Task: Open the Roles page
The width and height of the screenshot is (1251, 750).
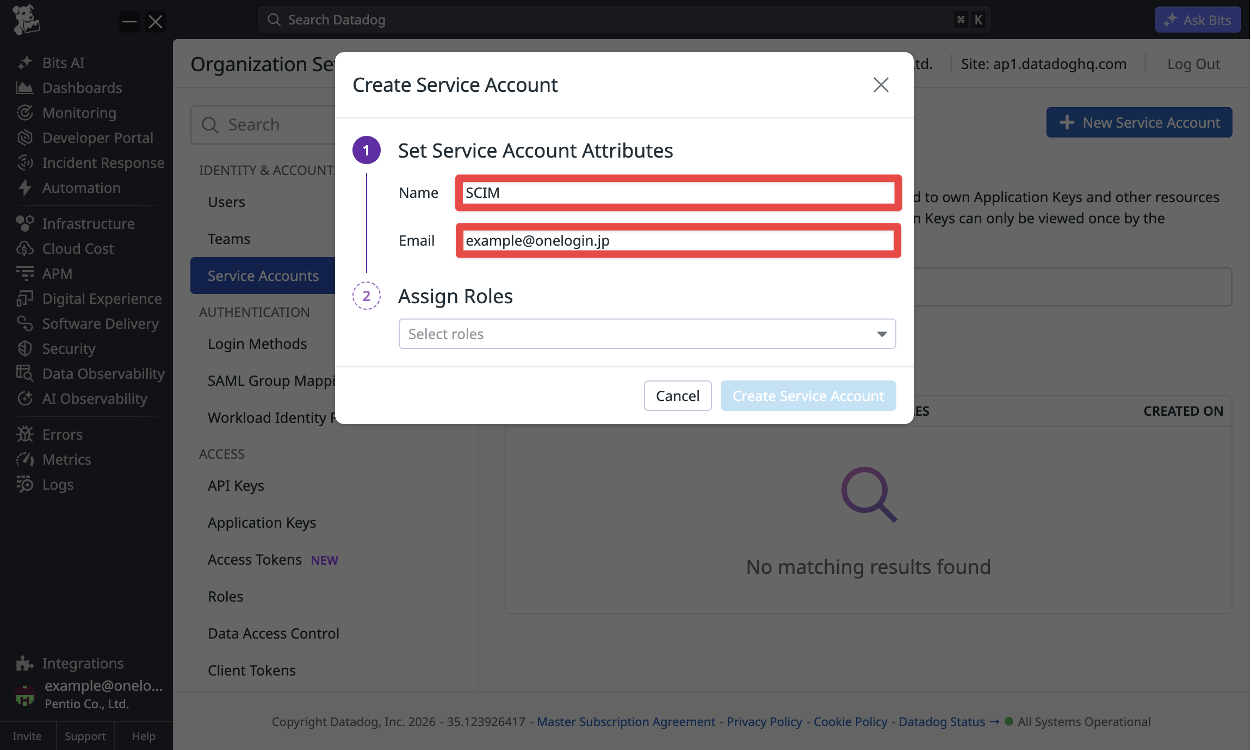Action: point(226,596)
